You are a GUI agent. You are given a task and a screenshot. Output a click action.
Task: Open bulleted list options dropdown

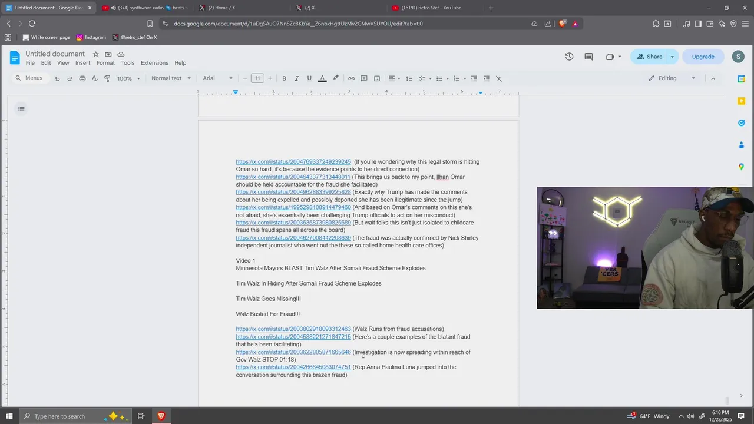click(442, 78)
